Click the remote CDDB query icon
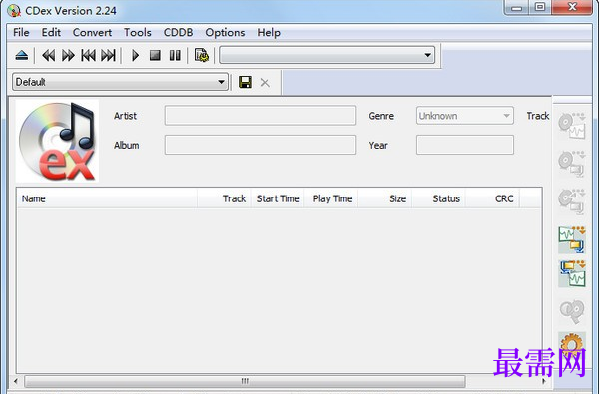 (x=572, y=311)
